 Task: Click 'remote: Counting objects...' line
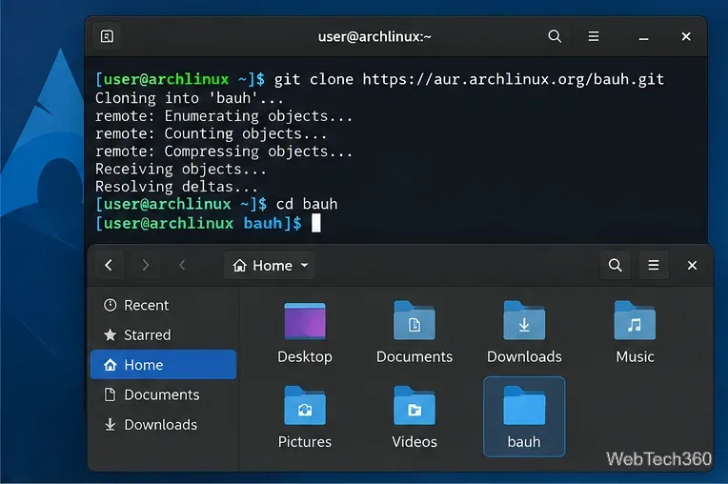pyautogui.click(x=211, y=133)
